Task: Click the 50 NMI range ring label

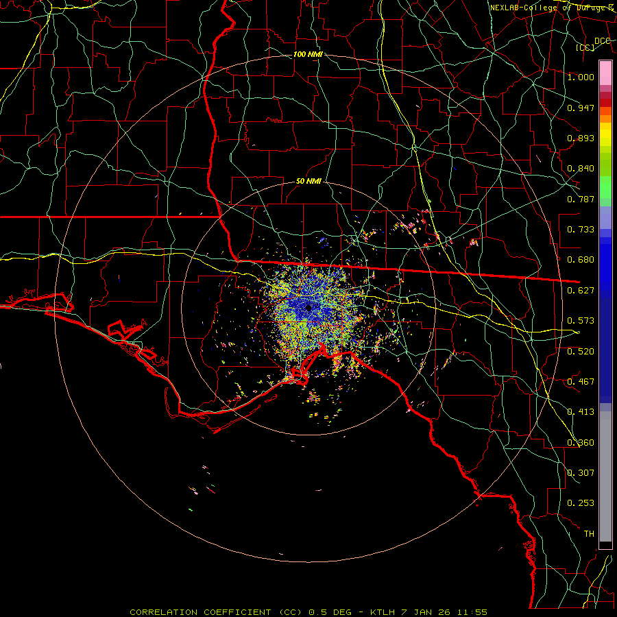Action: coord(308,182)
